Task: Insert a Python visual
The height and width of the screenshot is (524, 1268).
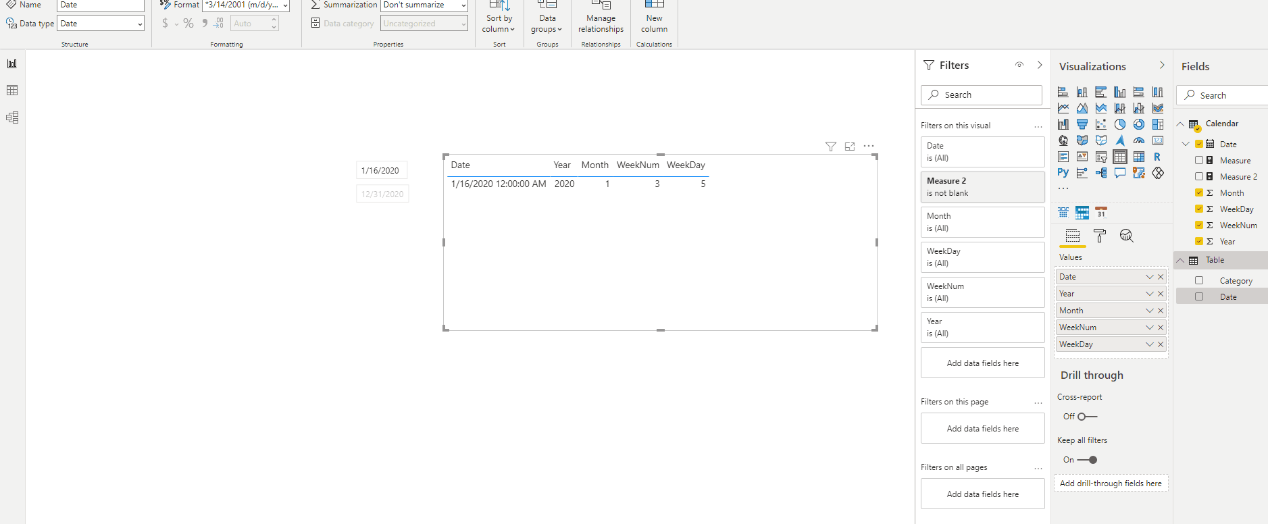Action: [x=1063, y=173]
